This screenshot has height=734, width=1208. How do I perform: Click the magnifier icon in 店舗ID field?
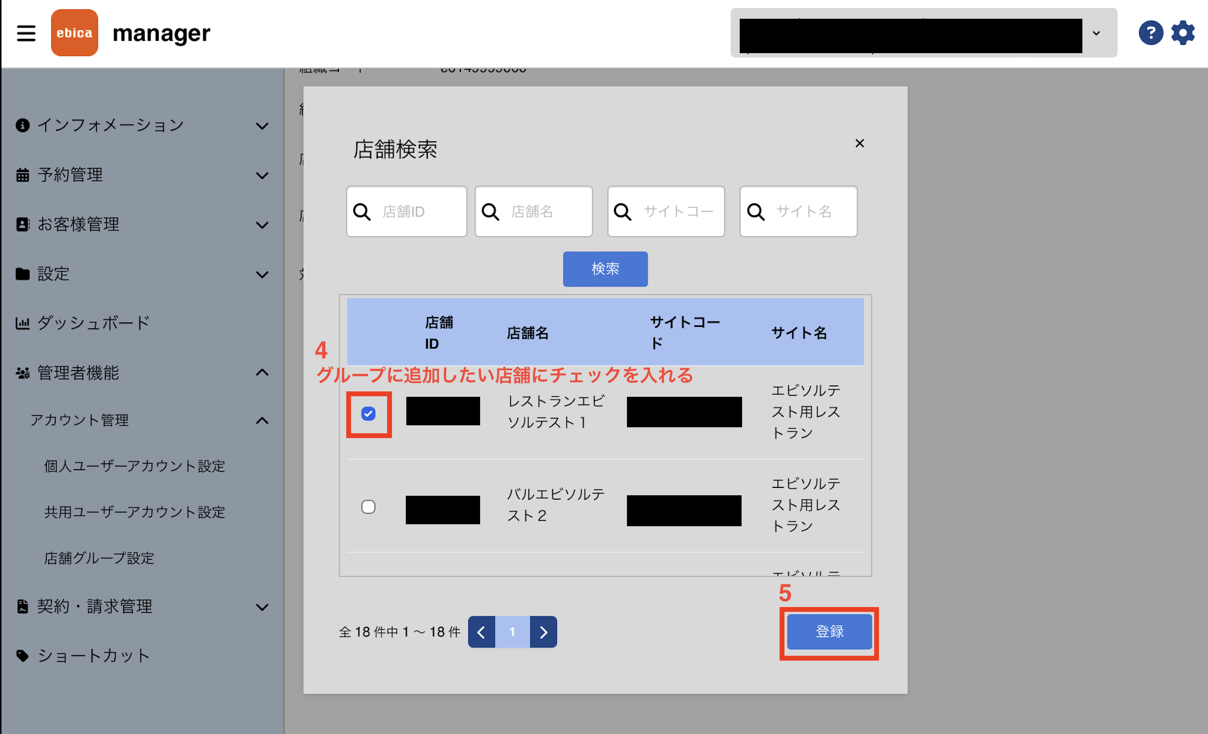click(x=362, y=212)
